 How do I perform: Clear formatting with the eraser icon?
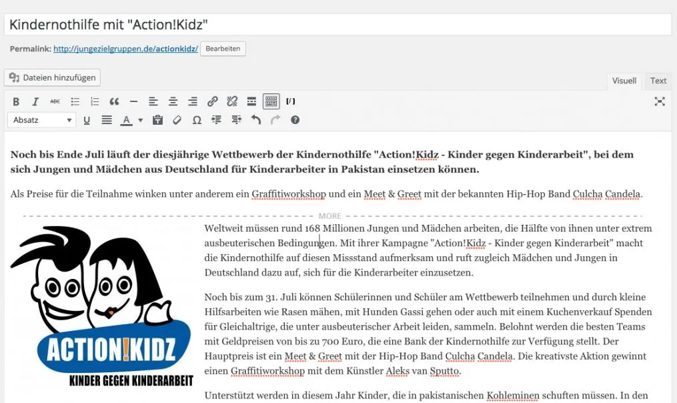pos(177,120)
